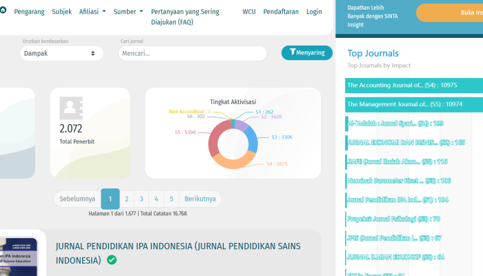Select the Proyeksi: Jurnal Psikologi entry

click(x=394, y=219)
